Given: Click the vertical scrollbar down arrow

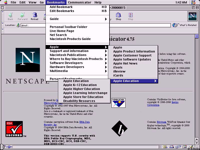Looking at the screenshot, I should (x=196, y=143).
